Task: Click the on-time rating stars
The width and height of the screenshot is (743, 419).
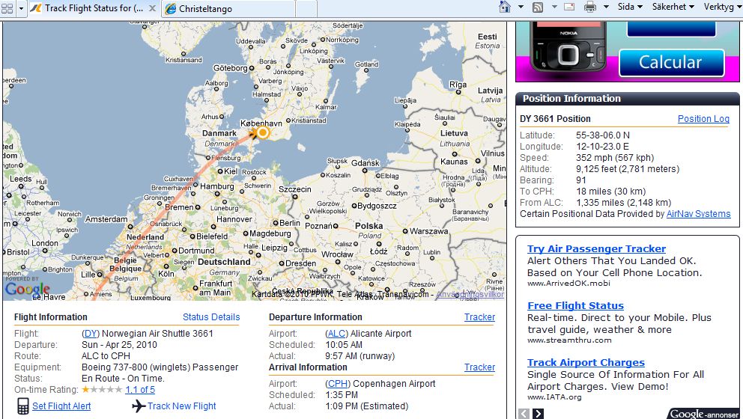Action: click(x=101, y=390)
